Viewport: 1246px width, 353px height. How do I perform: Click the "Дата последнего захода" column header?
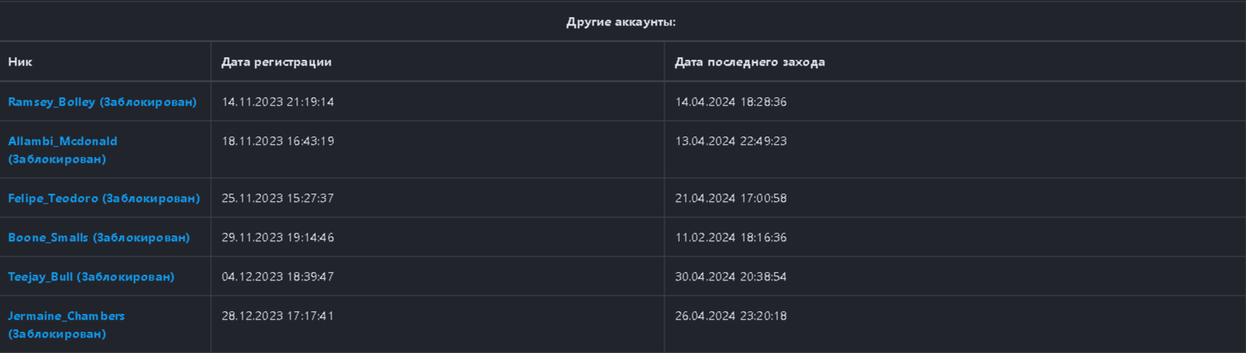[x=749, y=62]
